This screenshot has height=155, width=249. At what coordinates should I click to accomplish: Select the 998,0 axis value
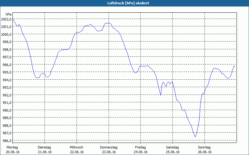(7, 50)
